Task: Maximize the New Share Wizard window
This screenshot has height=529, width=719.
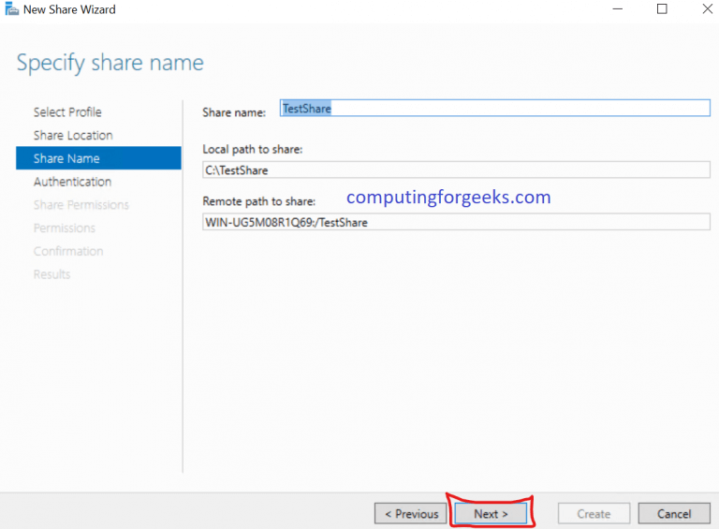Action: (662, 9)
